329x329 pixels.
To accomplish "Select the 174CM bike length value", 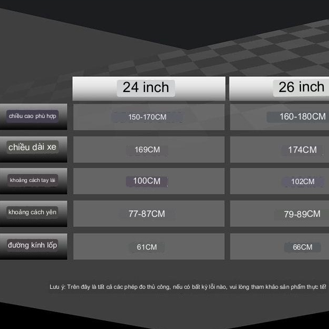I will pyautogui.click(x=302, y=150).
